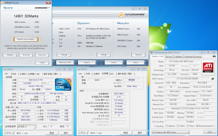Click GPU-Z screenshot camera icon
This screenshot has width=218, height=136.
click(214, 56)
